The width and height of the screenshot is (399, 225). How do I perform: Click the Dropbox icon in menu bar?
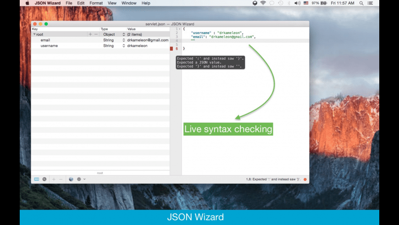point(255,3)
